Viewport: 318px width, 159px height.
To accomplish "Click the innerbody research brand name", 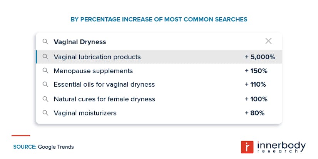I will (281, 147).
